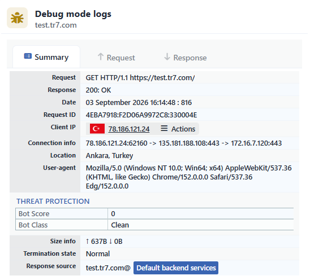The image size is (310, 280).
Task: Click the debug bug icon
Action: (17, 18)
